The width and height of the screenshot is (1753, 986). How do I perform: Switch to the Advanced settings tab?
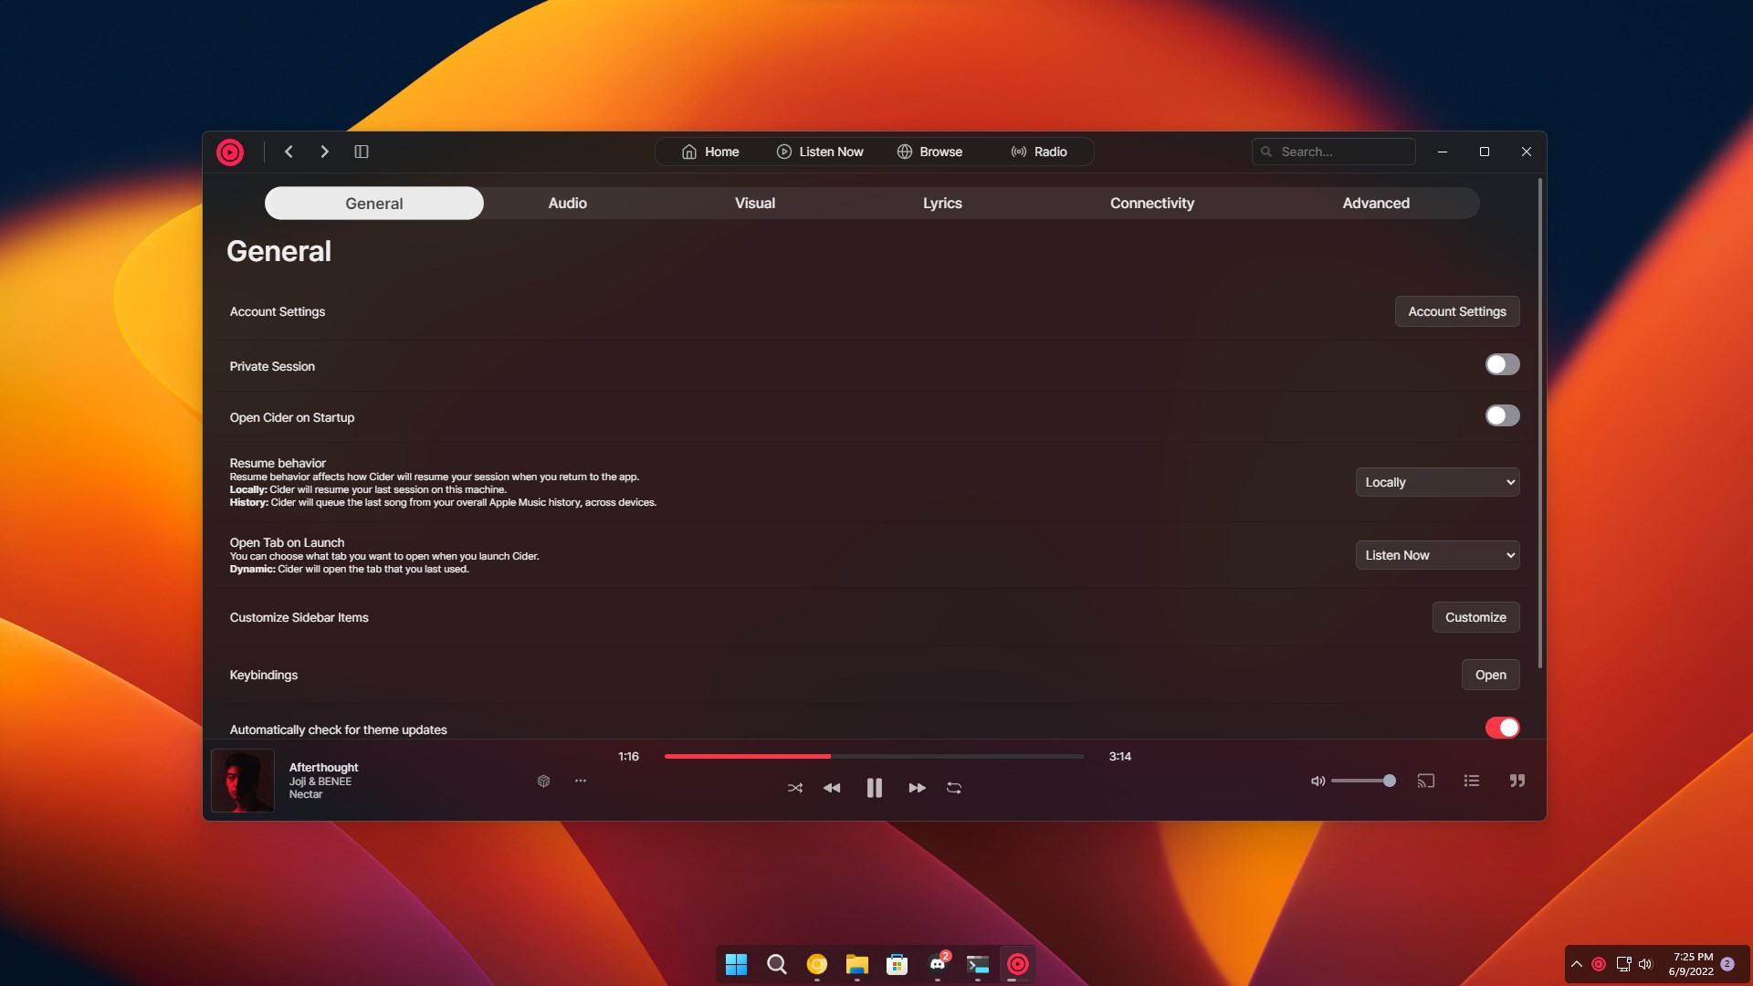coord(1376,204)
